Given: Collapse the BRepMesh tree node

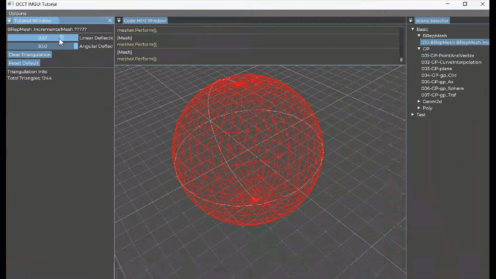Looking at the screenshot, I should pyautogui.click(x=419, y=36).
